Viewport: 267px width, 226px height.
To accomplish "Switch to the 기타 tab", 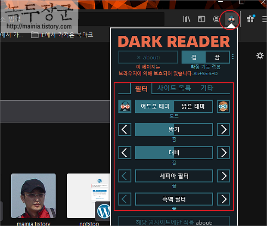I will [x=207, y=88].
